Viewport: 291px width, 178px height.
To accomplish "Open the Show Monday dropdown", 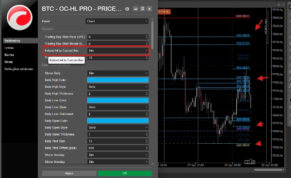I will (x=118, y=162).
